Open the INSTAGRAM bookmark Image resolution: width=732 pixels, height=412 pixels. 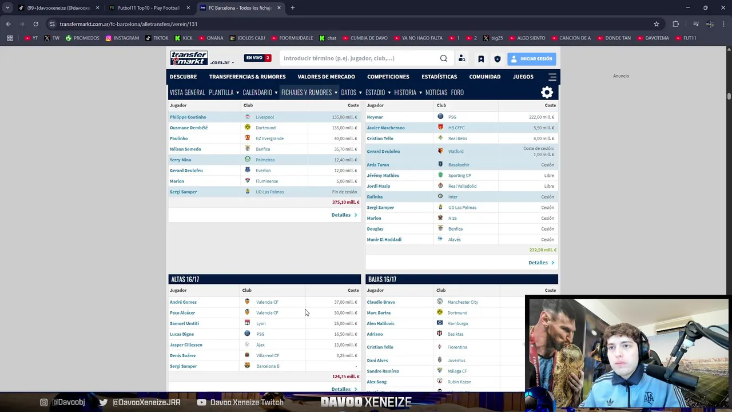click(122, 38)
